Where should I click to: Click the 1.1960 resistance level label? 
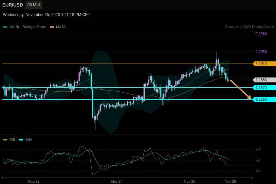[261, 34]
